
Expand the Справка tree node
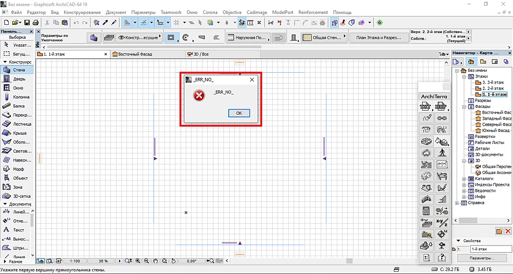tap(457, 203)
